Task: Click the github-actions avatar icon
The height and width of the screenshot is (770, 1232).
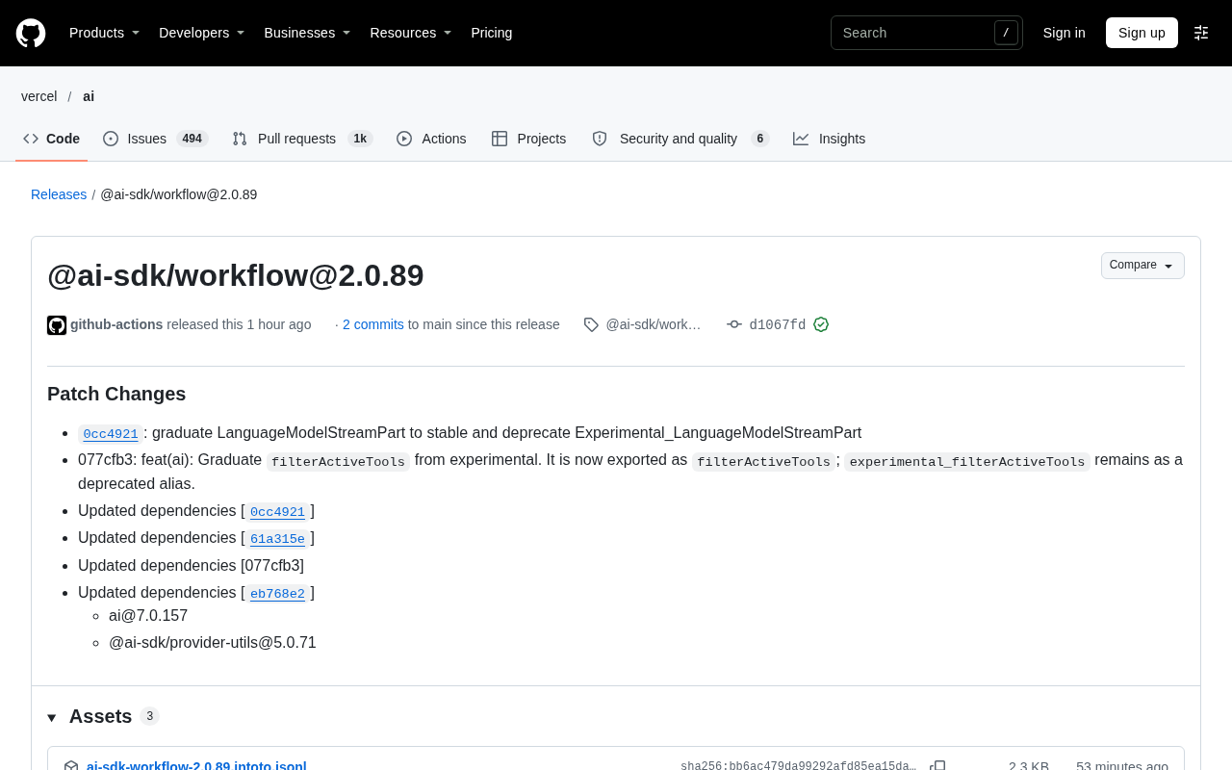Action: [57, 325]
